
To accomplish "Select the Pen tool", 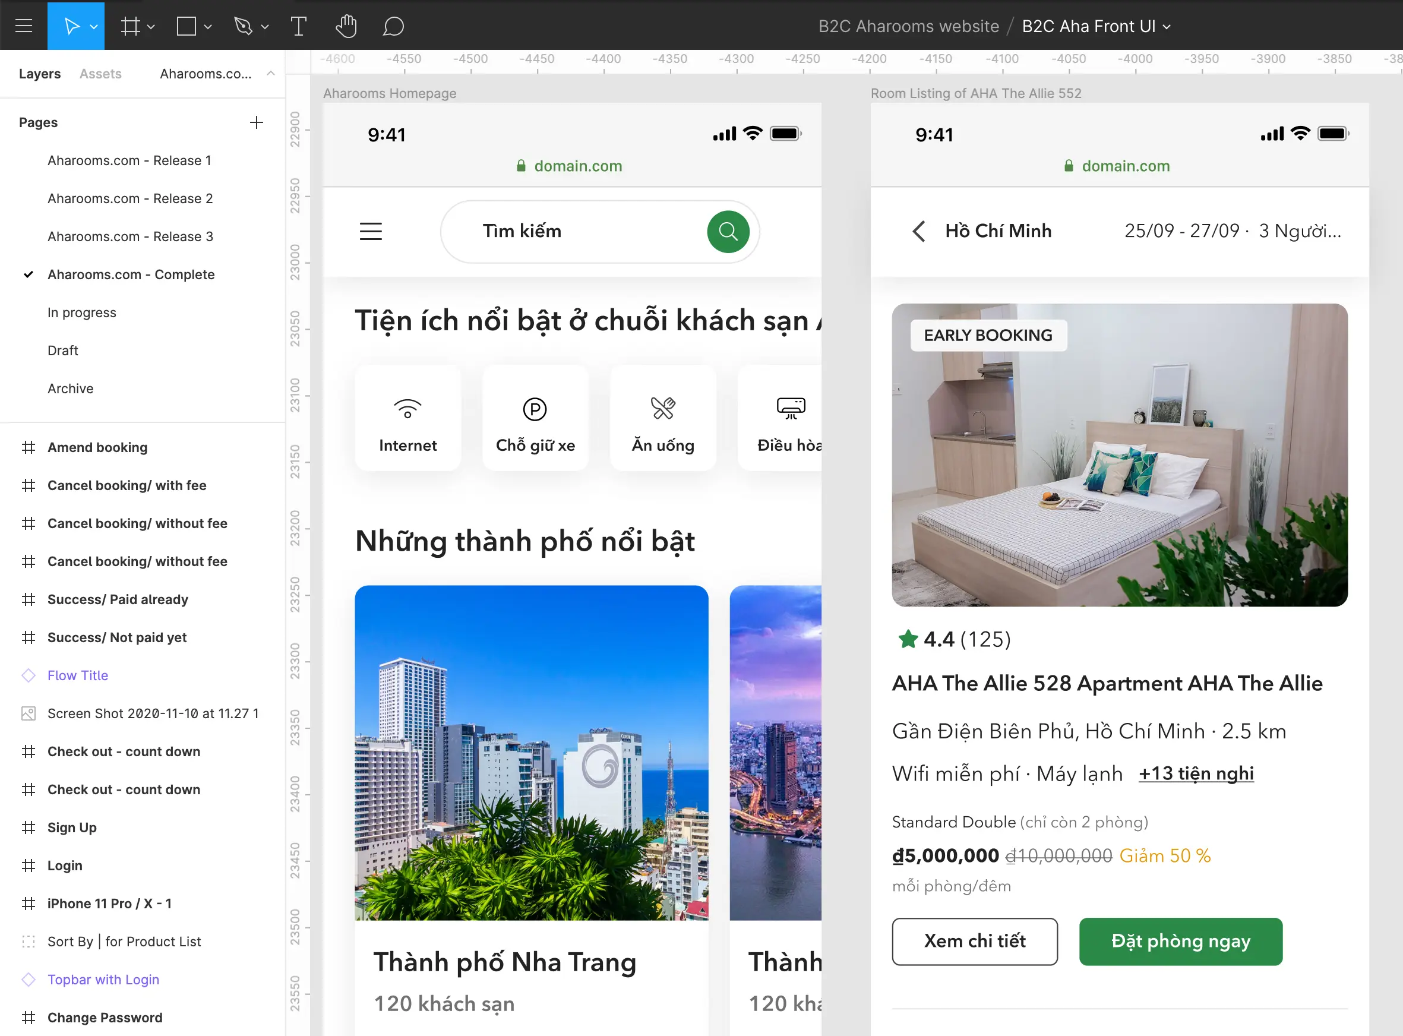I will [x=243, y=26].
